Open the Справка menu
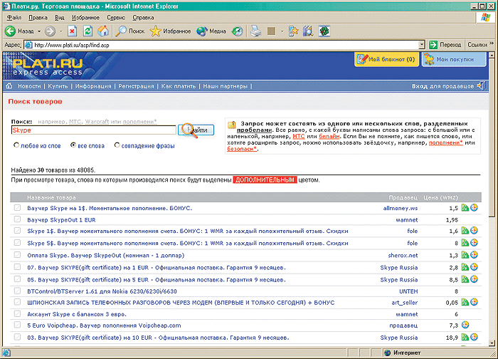The width and height of the screenshot is (498, 359). click(143, 18)
